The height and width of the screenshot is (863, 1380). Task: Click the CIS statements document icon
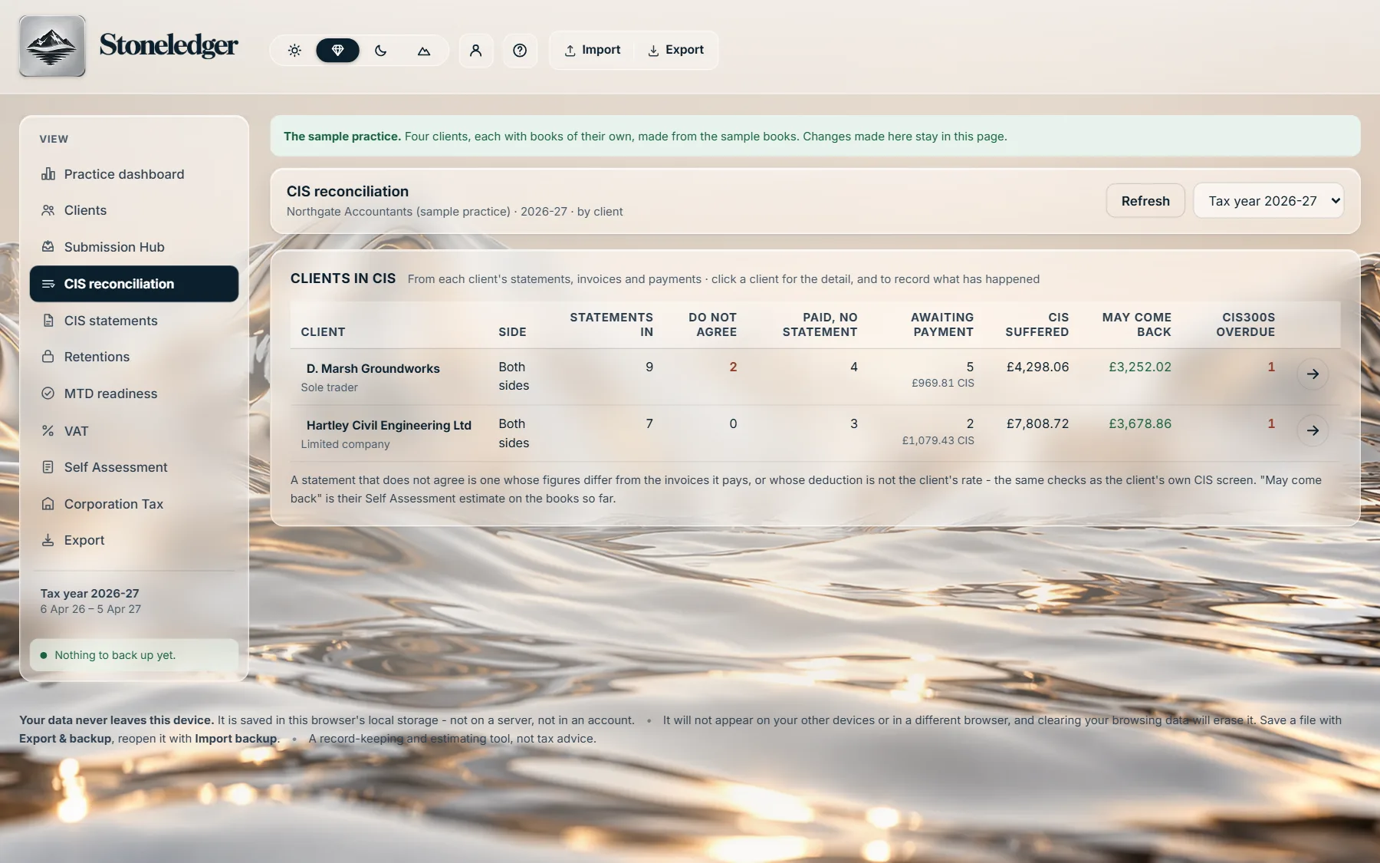pos(48,321)
